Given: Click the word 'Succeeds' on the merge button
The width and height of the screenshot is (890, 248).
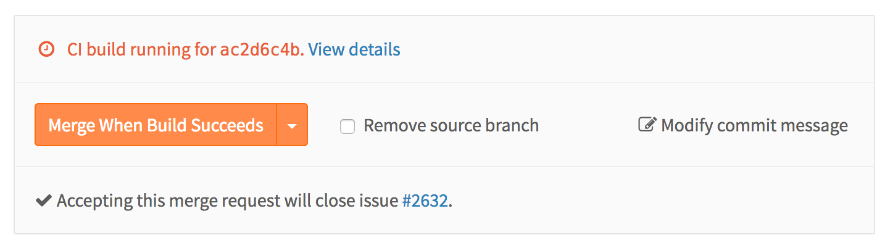Looking at the screenshot, I should [x=227, y=125].
